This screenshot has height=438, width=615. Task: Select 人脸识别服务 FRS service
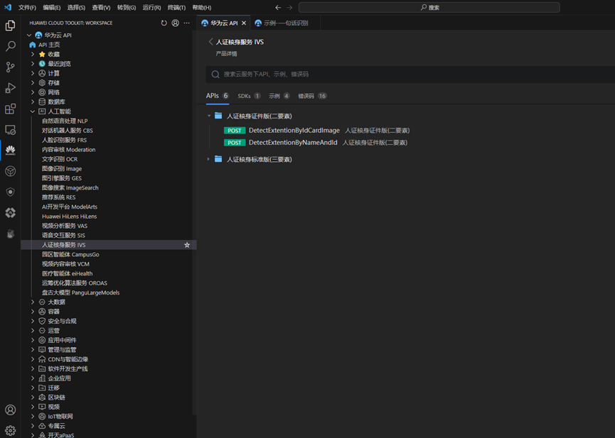(64, 140)
